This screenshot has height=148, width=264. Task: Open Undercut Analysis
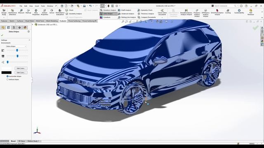[x=126, y=14]
